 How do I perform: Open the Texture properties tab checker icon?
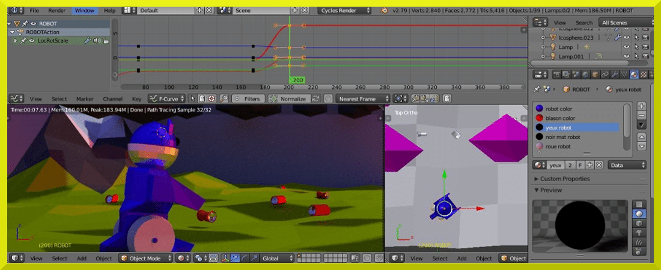[x=644, y=74]
